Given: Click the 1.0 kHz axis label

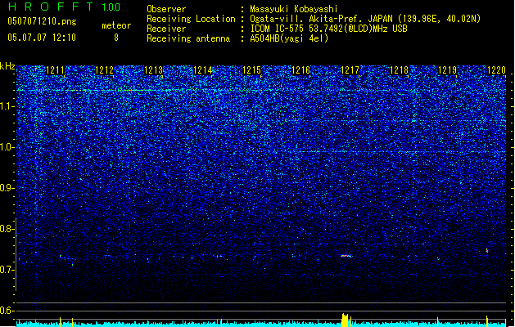Looking at the screenshot, I should (7, 147).
